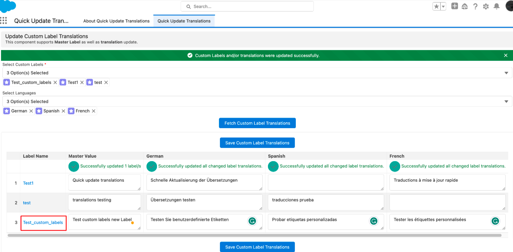Click French column success check icon
The height and width of the screenshot is (252, 513).
(395, 167)
